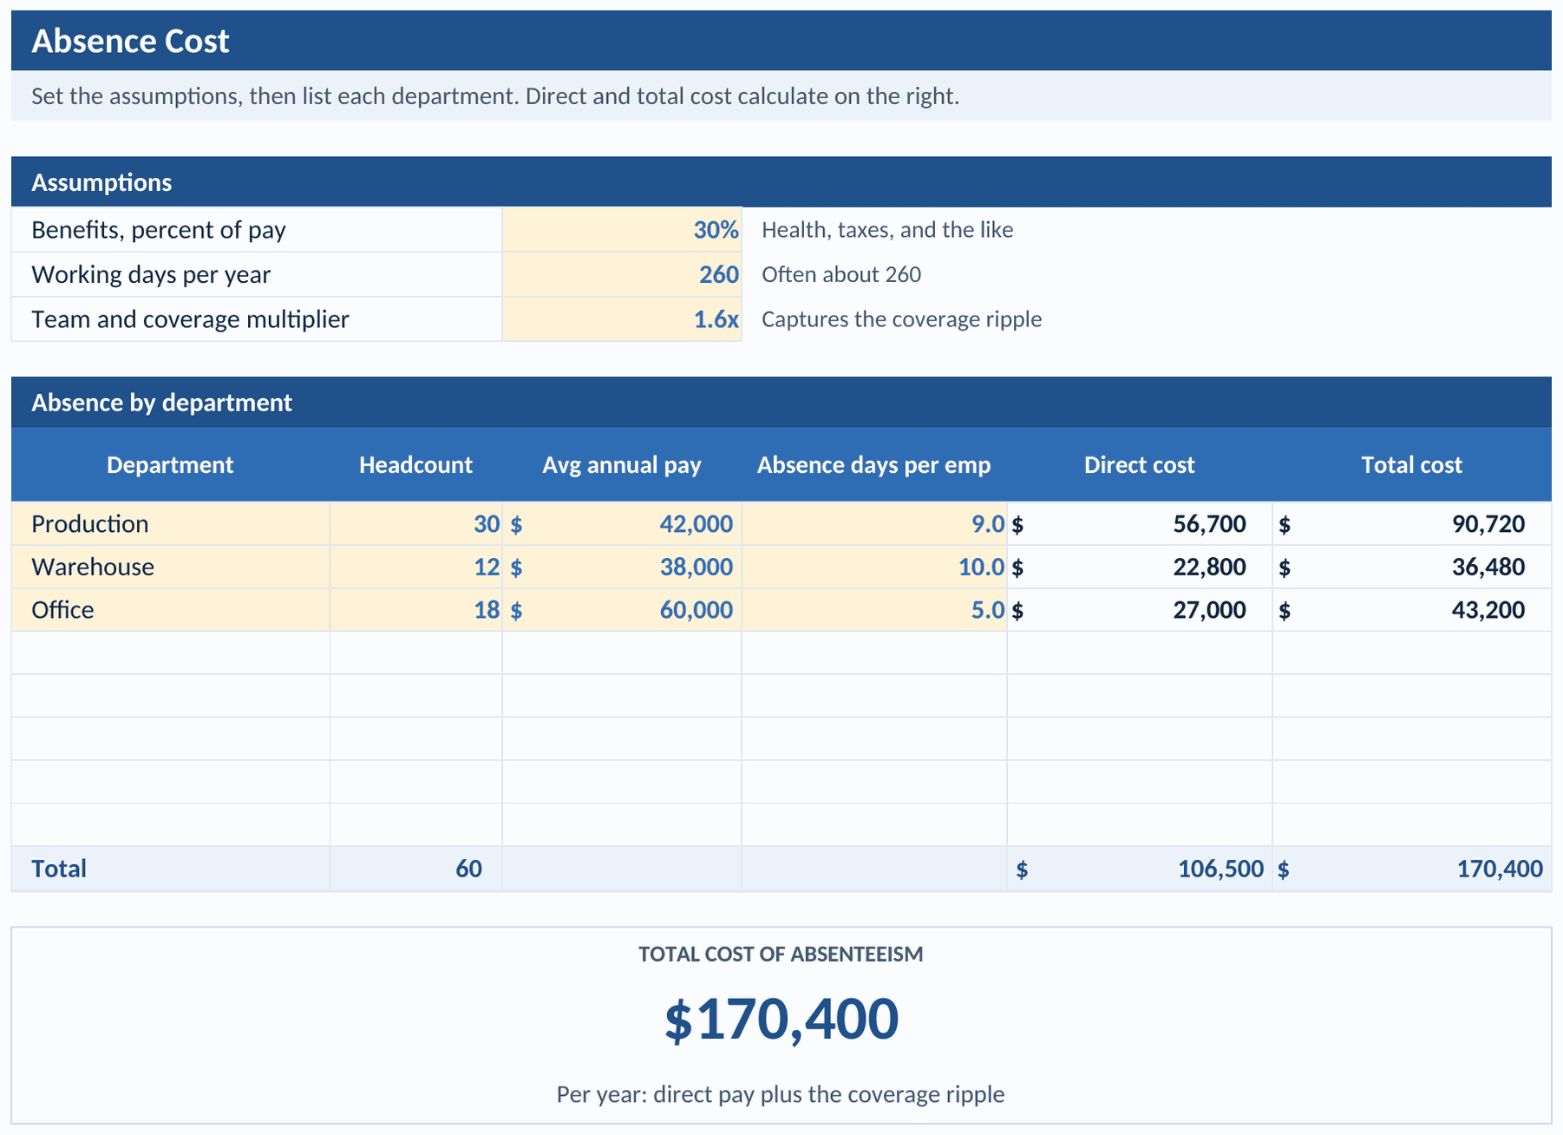Screen dimensions: 1563x1135
Task: Select Production headcount cell 30
Action: pyautogui.click(x=416, y=524)
